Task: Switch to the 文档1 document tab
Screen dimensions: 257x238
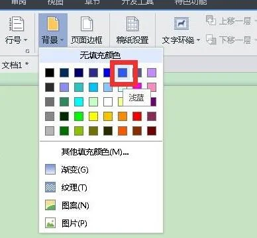Action: pyautogui.click(x=15, y=65)
